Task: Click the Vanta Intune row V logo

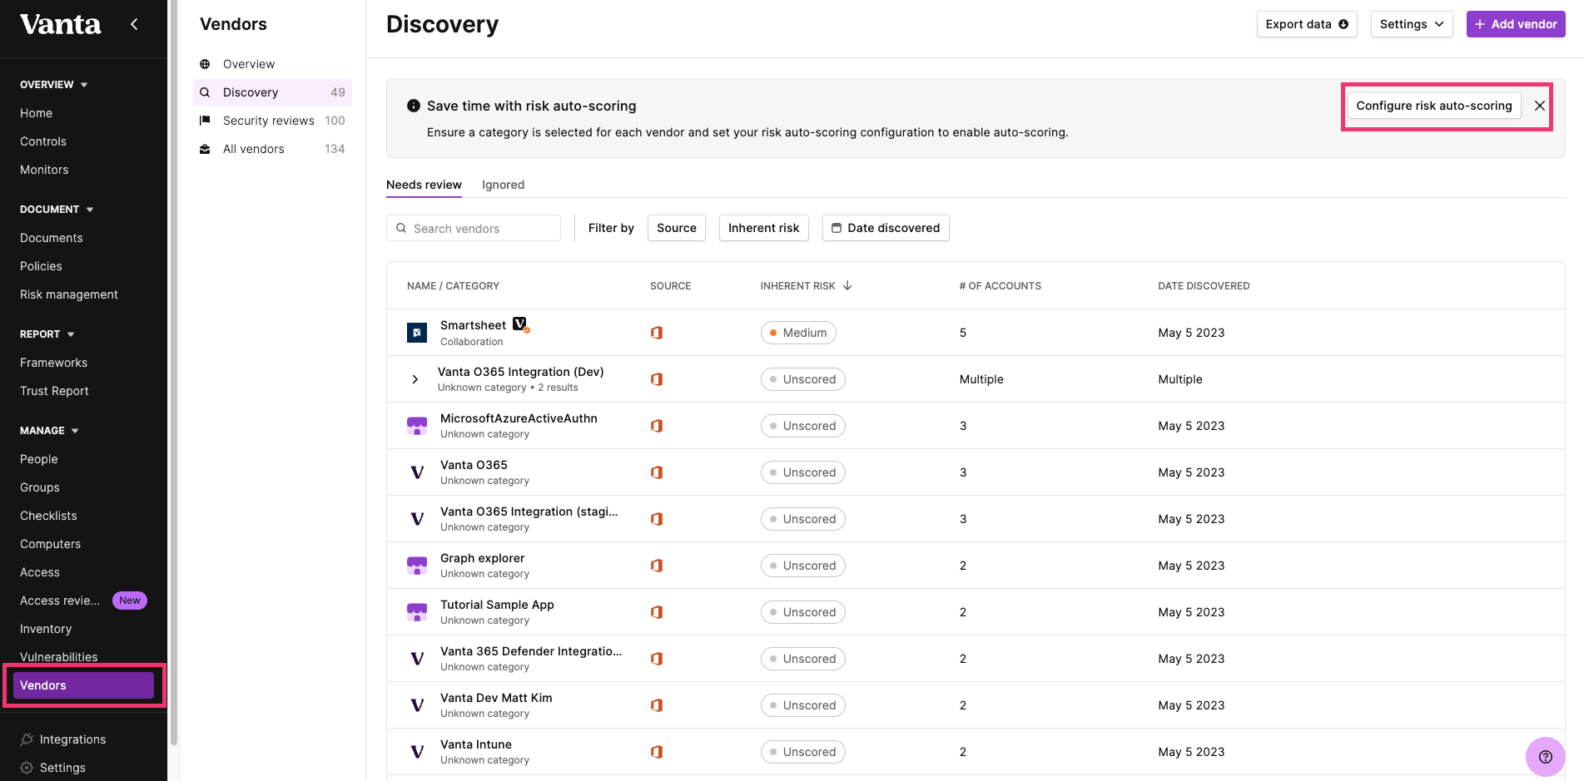Action: pyautogui.click(x=417, y=752)
